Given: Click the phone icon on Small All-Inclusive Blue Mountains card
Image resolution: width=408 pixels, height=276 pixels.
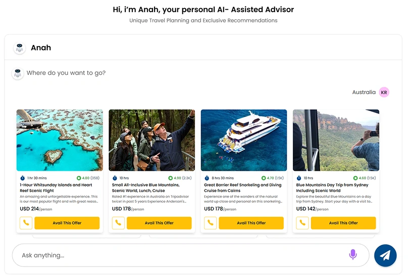Looking at the screenshot, I should pos(118,223).
